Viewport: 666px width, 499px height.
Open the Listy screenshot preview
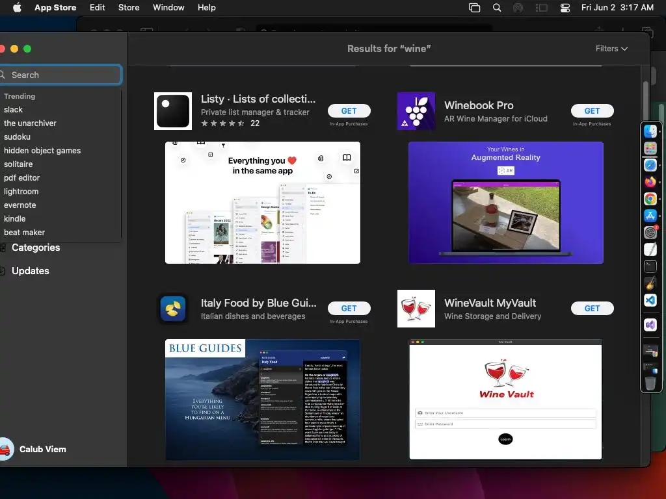tap(263, 203)
